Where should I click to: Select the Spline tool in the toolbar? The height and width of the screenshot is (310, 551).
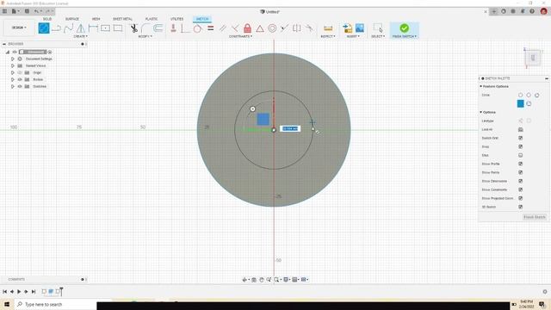(x=68, y=28)
